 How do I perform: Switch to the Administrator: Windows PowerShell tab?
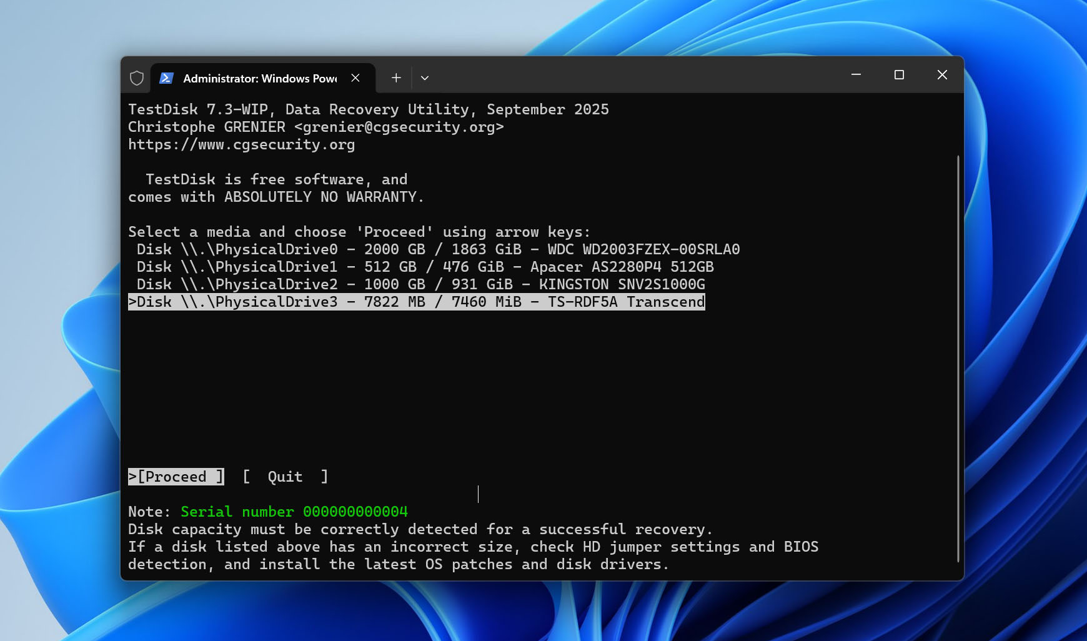coord(262,78)
